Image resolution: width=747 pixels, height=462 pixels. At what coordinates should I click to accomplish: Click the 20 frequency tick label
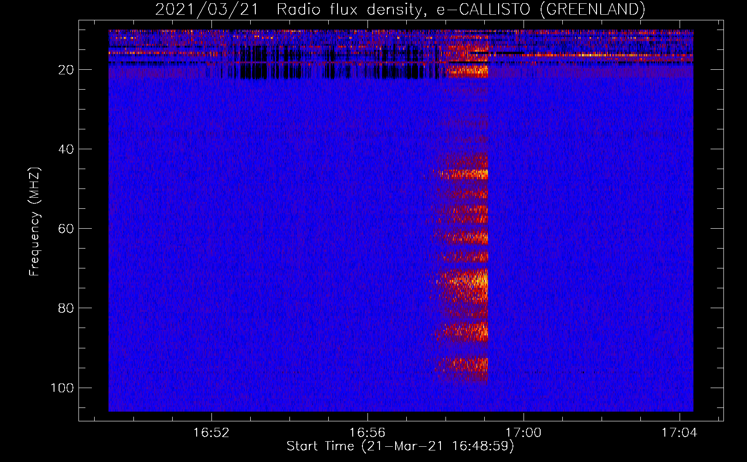pos(66,70)
